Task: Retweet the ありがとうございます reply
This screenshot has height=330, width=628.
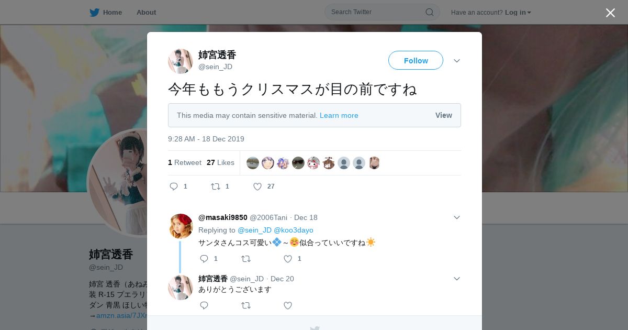Action: pos(246,305)
